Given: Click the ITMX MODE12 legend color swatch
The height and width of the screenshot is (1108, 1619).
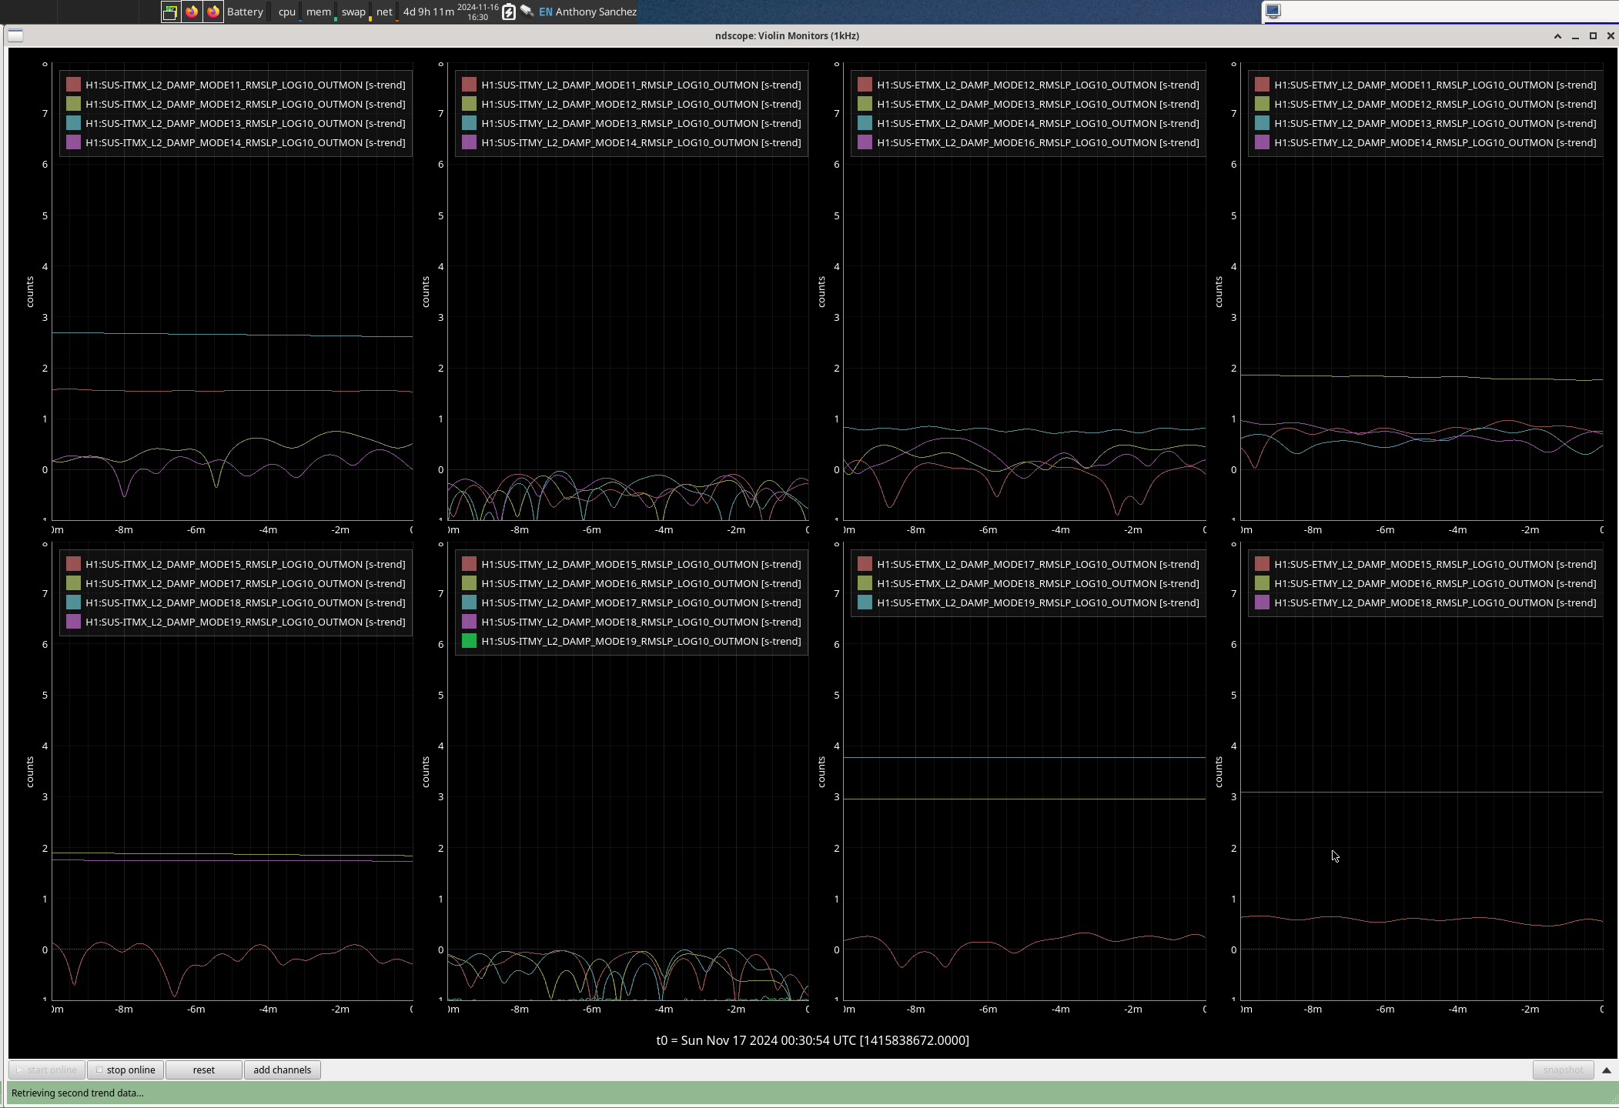Looking at the screenshot, I should pyautogui.click(x=74, y=104).
